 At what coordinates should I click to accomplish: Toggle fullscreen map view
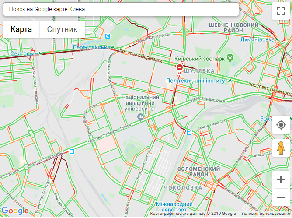click(x=281, y=11)
